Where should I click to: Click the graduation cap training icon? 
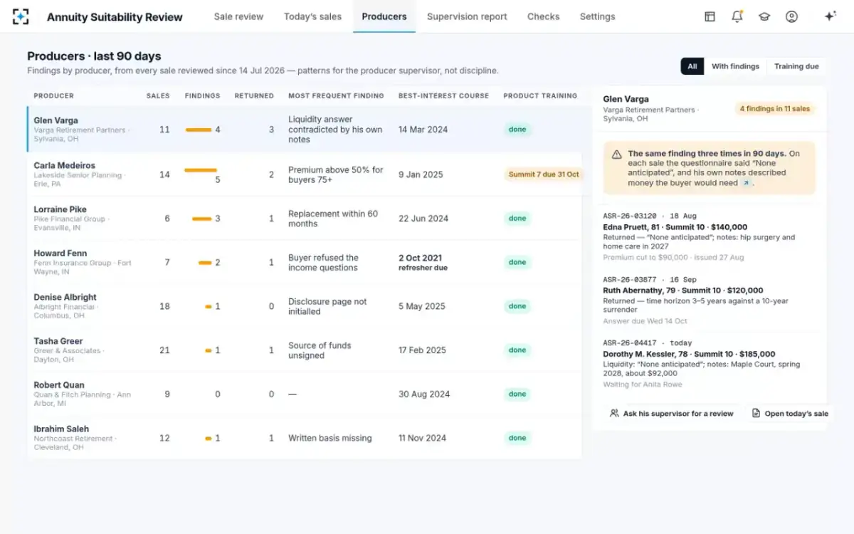tap(764, 16)
